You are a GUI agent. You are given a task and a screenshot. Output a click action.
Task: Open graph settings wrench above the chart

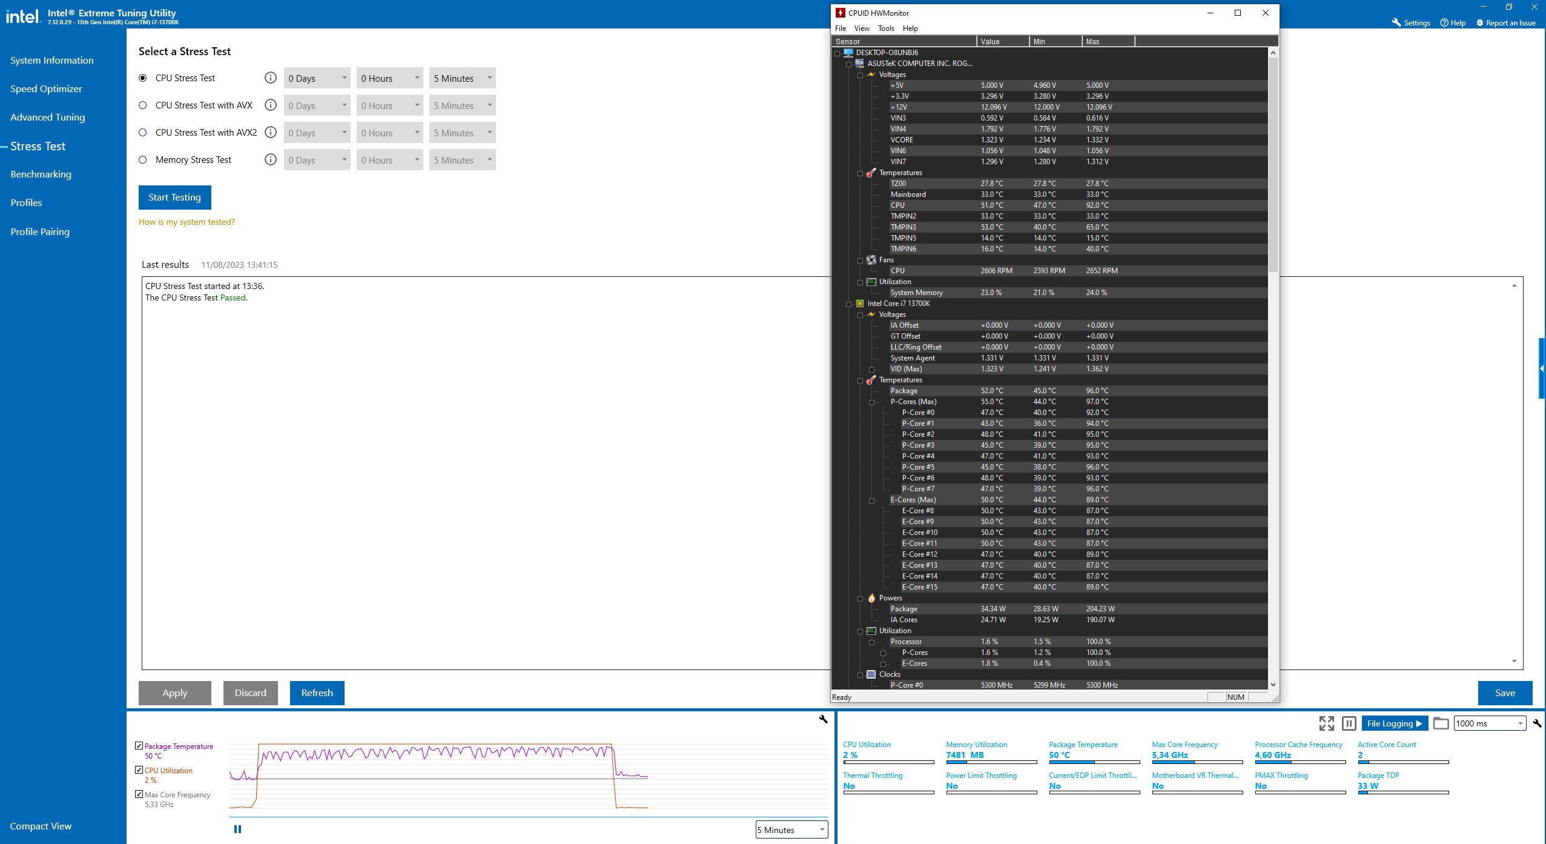click(x=823, y=719)
